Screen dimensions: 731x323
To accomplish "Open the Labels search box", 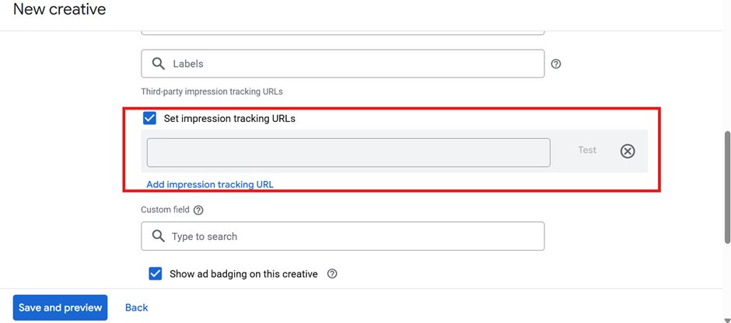I will [350, 64].
